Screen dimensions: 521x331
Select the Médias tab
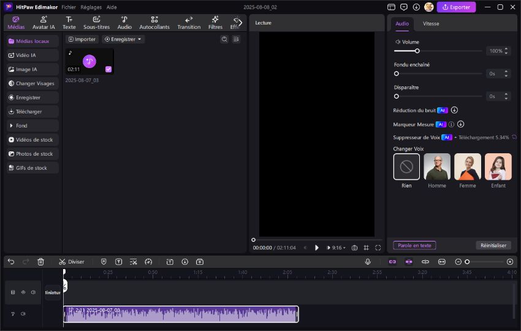[x=16, y=23]
